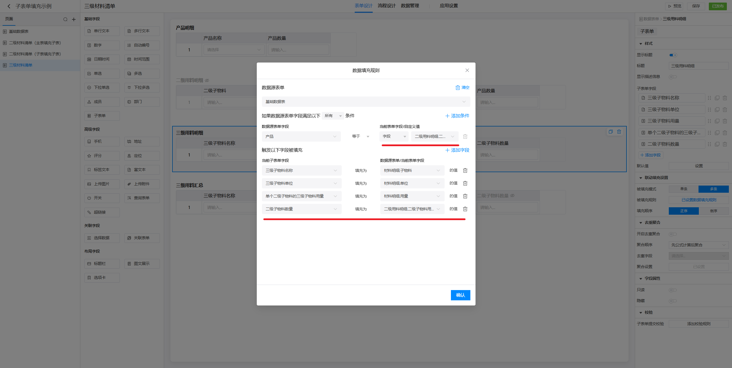Close the 数据填充规则 dialog

click(x=467, y=70)
